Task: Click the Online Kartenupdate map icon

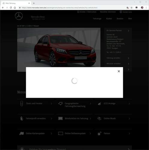Action: point(22,133)
